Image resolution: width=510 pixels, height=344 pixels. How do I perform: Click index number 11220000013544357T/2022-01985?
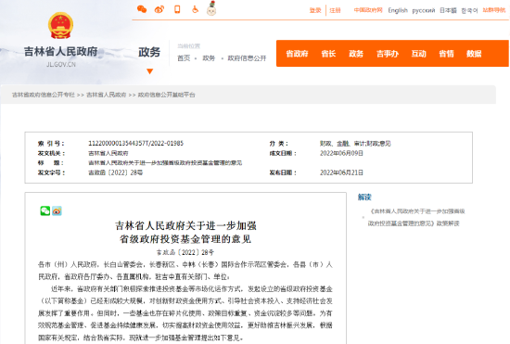click(136, 144)
